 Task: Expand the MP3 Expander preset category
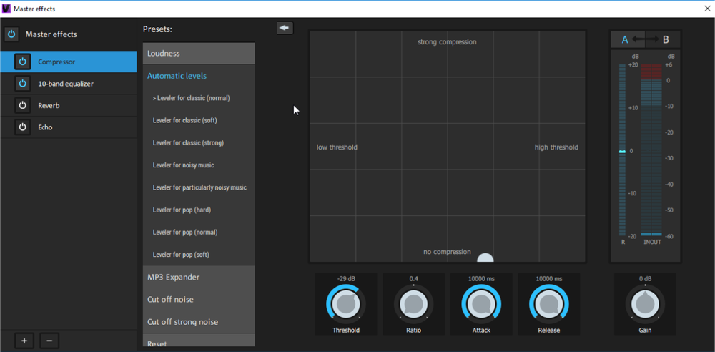click(x=199, y=278)
